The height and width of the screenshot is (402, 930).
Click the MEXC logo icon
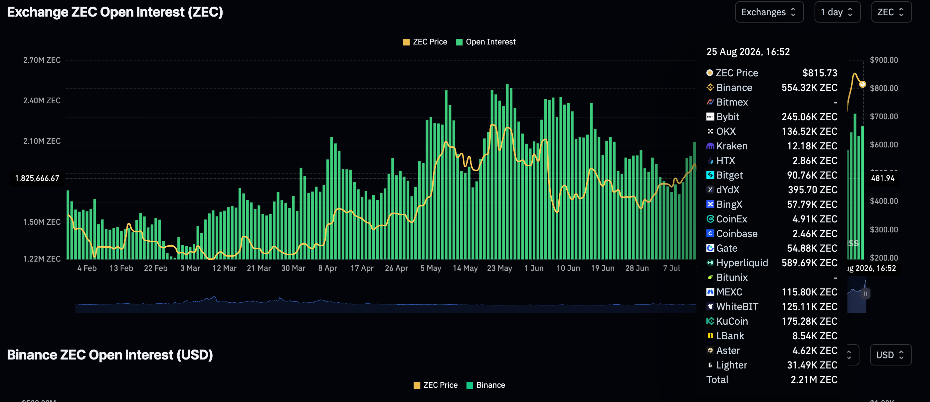point(710,292)
